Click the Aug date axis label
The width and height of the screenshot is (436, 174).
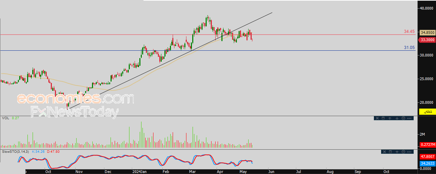click(330, 171)
